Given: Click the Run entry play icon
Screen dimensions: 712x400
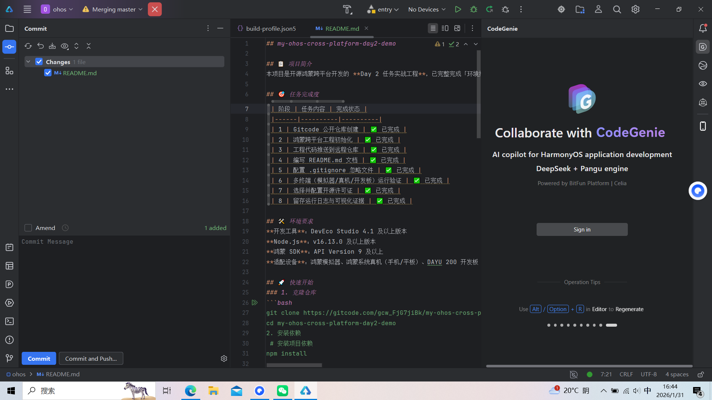Looking at the screenshot, I should click(458, 9).
